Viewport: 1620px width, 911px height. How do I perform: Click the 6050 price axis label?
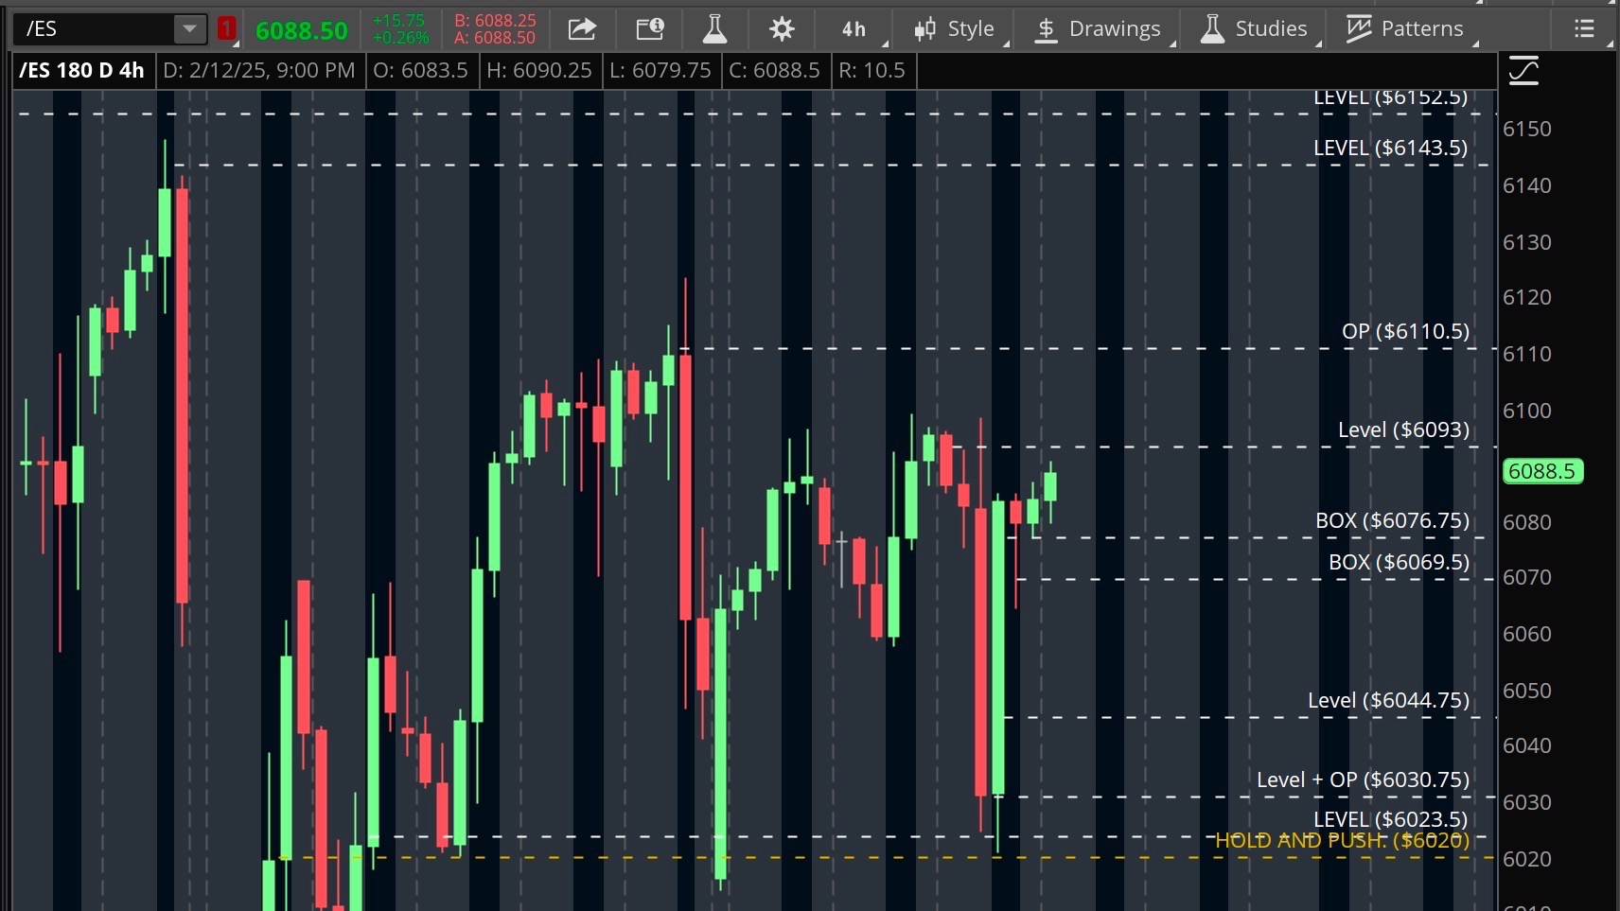tap(1527, 691)
